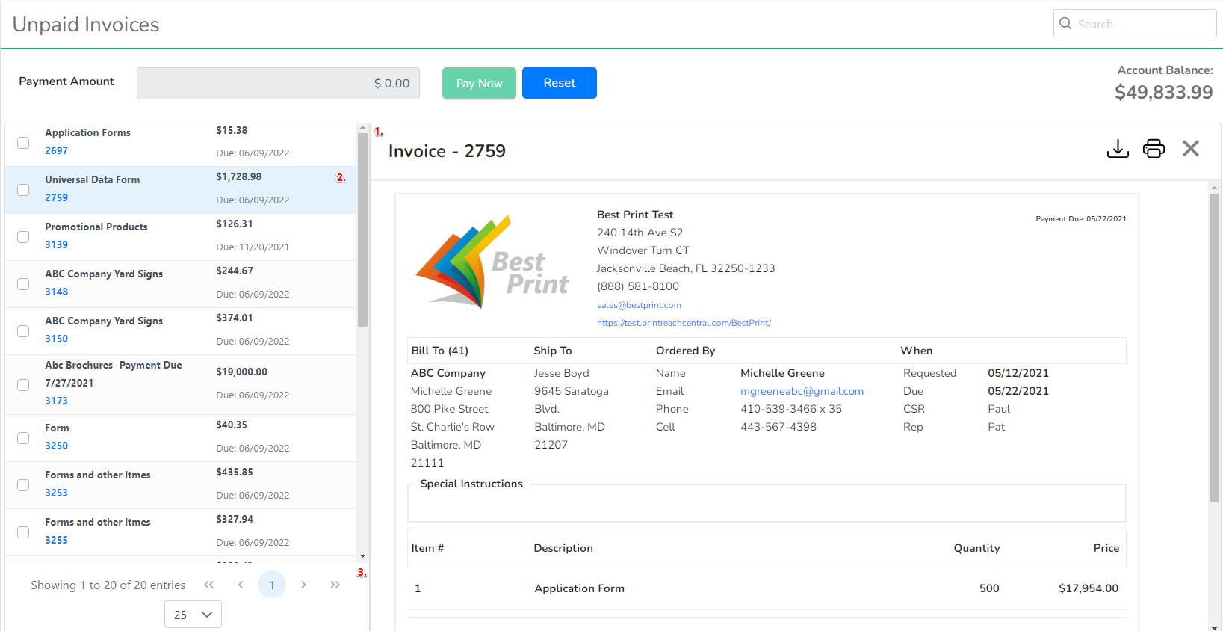Click CSR name Paul
1223x631 pixels.
pos(999,409)
